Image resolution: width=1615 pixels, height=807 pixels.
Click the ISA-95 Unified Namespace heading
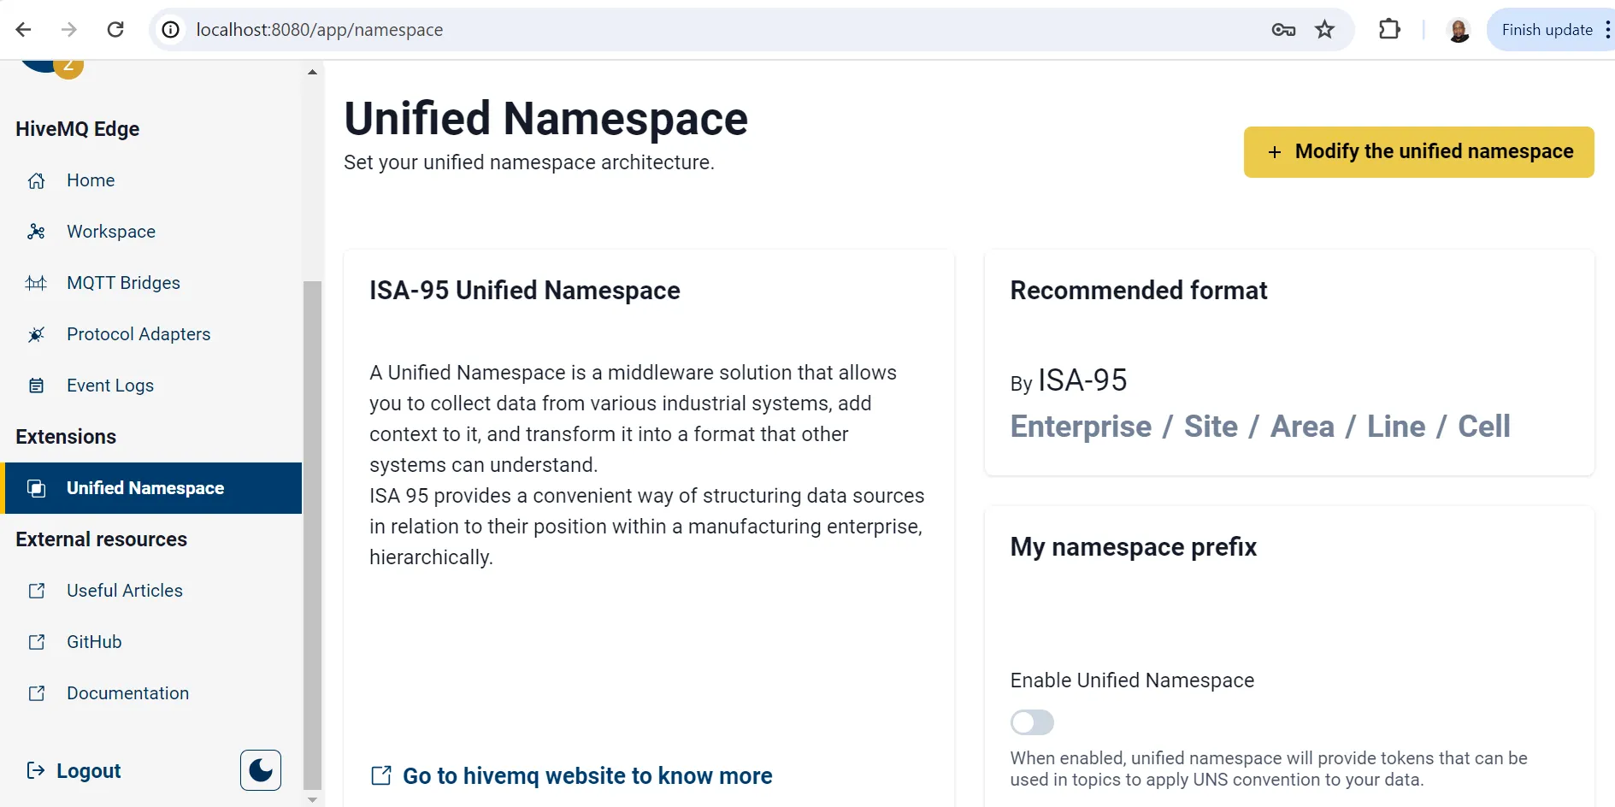pos(525,291)
